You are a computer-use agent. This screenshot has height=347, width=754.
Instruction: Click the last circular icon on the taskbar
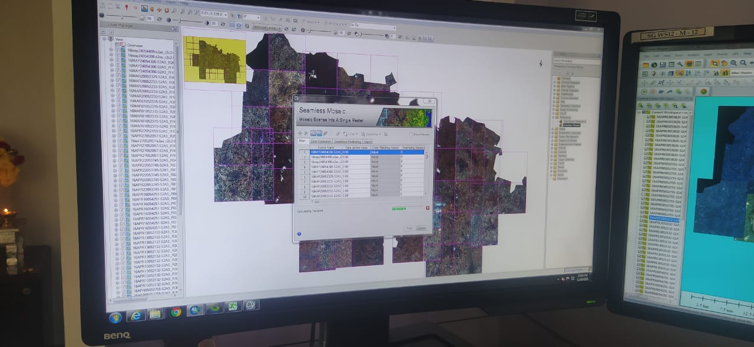click(250, 305)
